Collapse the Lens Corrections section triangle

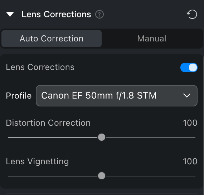point(10,14)
